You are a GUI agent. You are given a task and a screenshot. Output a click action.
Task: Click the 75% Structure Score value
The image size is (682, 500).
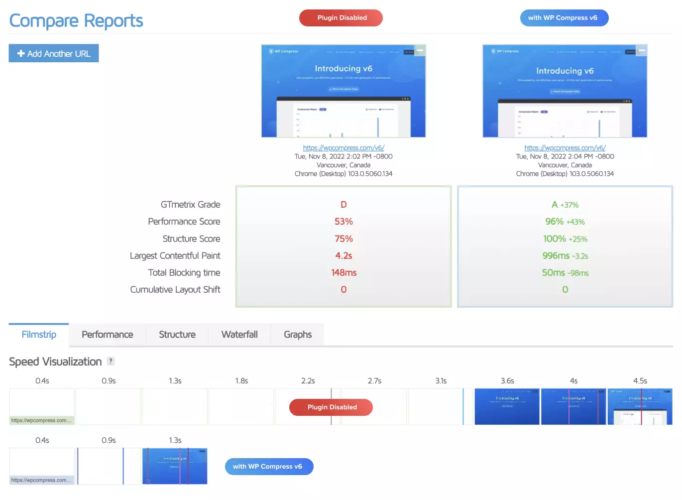(343, 239)
